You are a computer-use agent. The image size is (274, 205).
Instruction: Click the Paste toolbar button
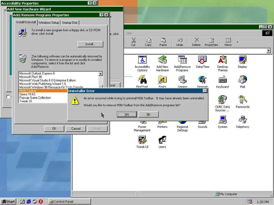pos(163,42)
